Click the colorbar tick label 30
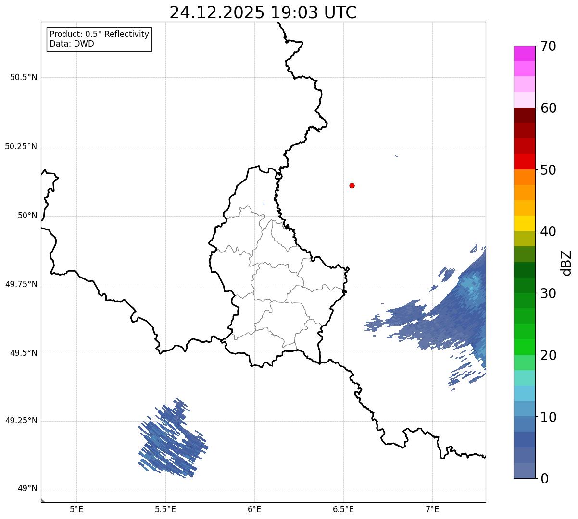Screen dimensions: 578x519 click(548, 293)
